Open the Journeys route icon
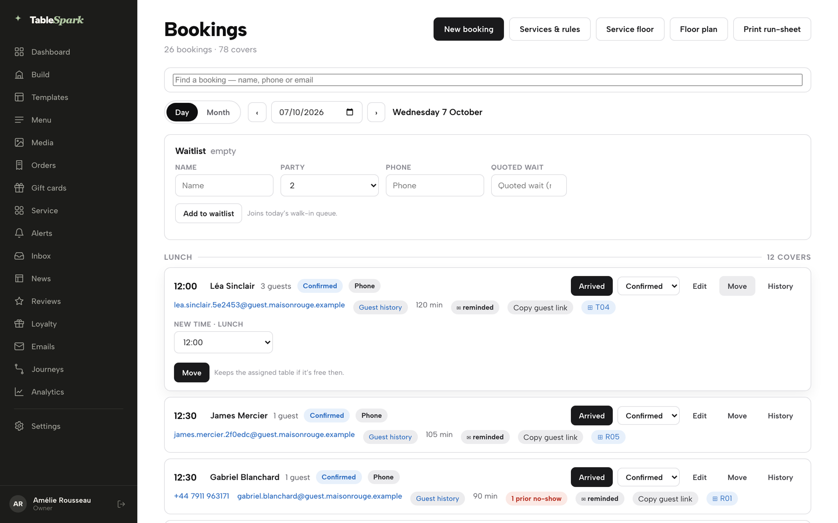Viewport: 838px width, 523px height. coord(19,369)
